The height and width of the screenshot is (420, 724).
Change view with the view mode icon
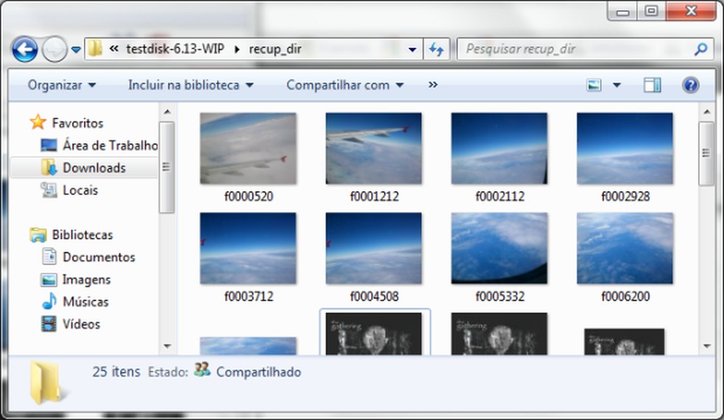pyautogui.click(x=594, y=85)
